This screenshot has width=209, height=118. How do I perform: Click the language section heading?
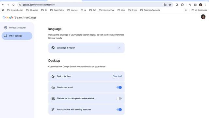tap(55, 29)
